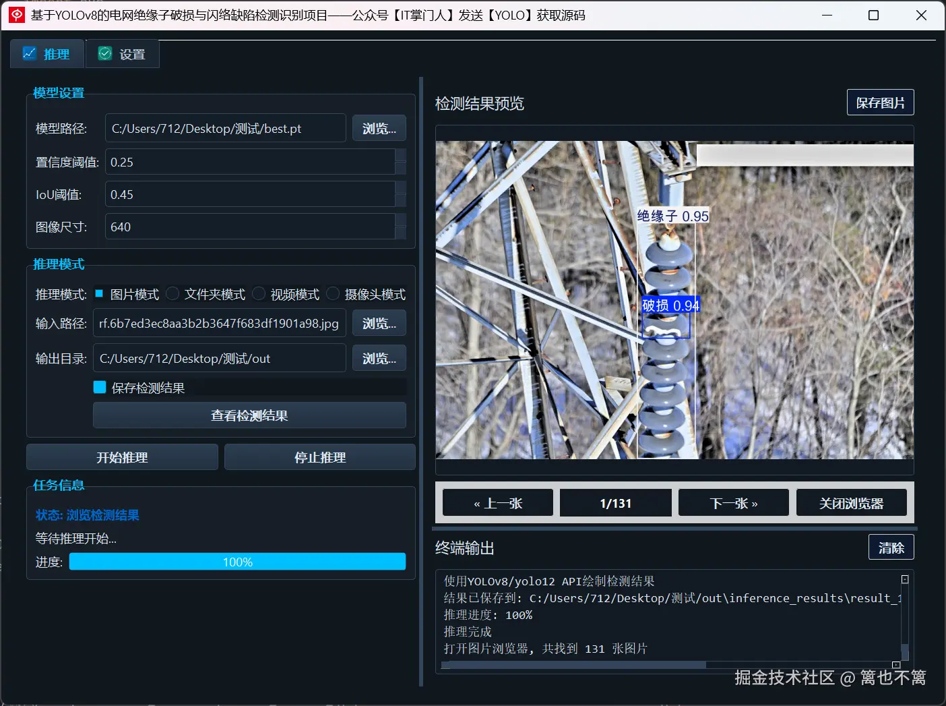The height and width of the screenshot is (706, 946).
Task: Click the IoU阈值 field showing 0.45
Action: pyautogui.click(x=250, y=194)
